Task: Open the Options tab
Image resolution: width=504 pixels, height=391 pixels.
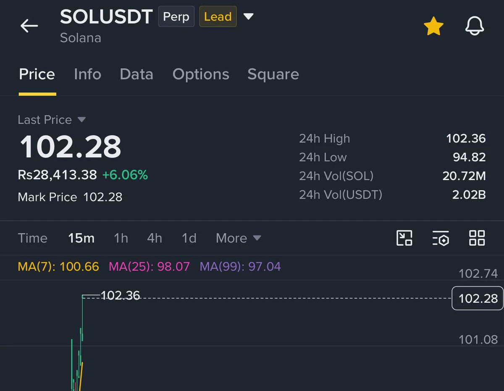Action: click(201, 74)
